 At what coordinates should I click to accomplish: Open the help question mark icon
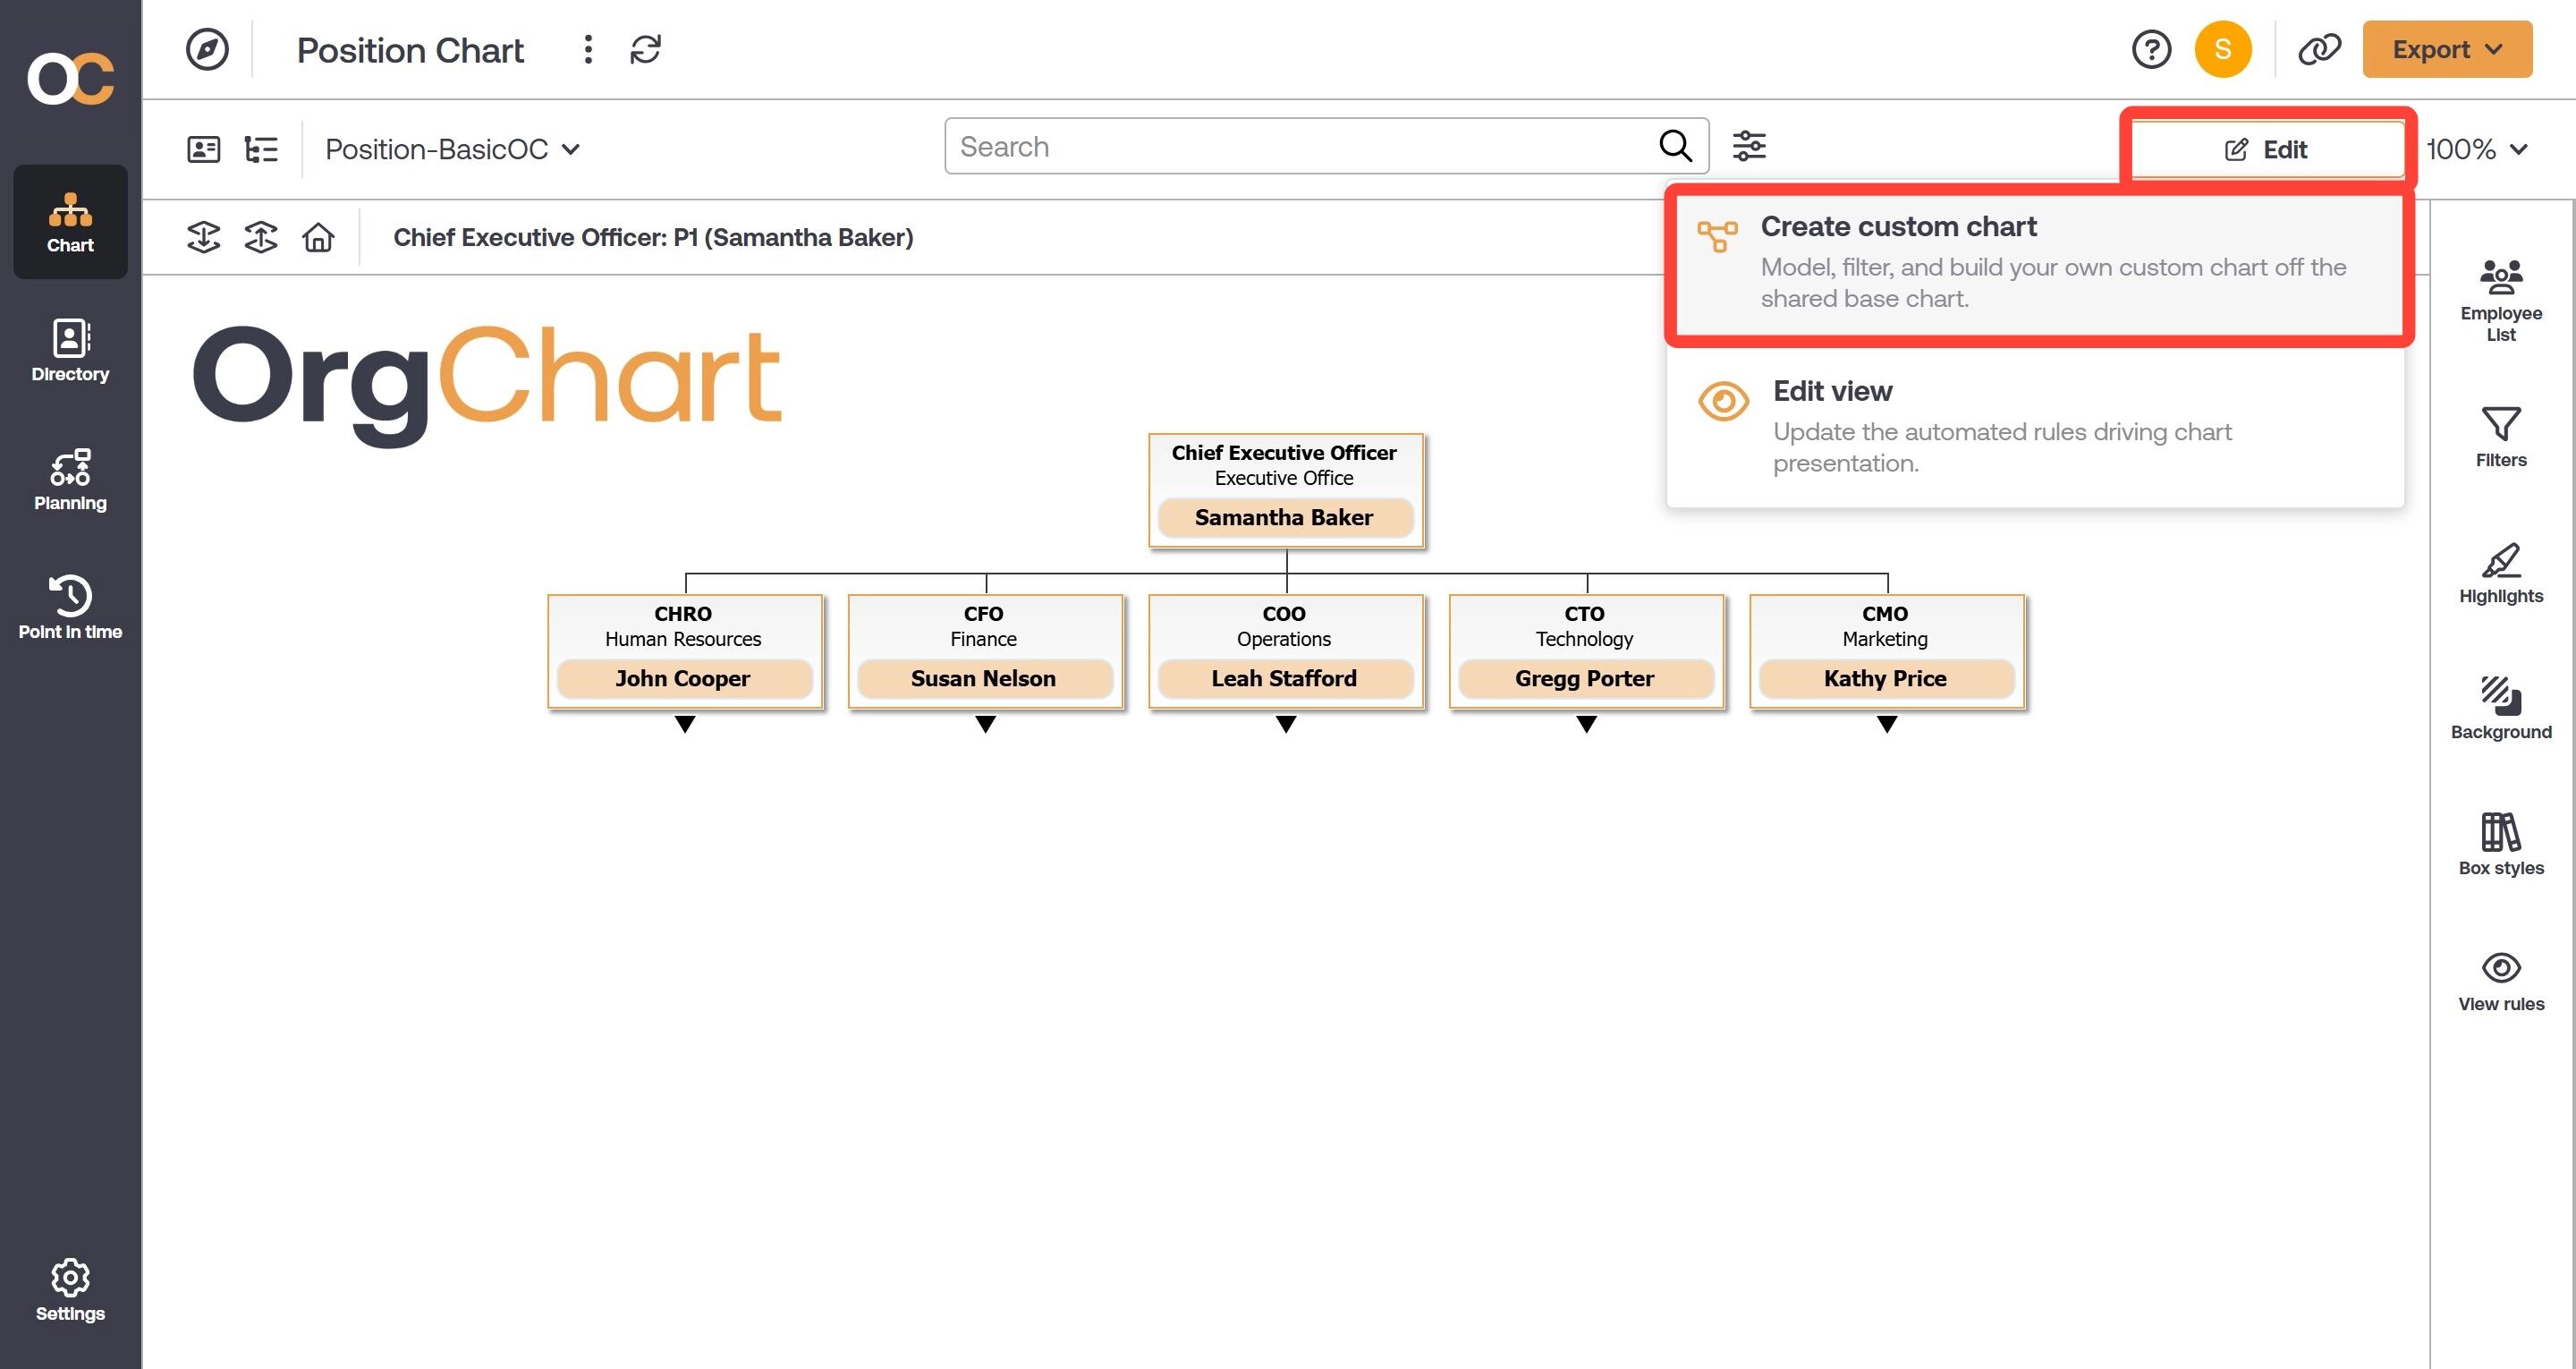[2151, 49]
